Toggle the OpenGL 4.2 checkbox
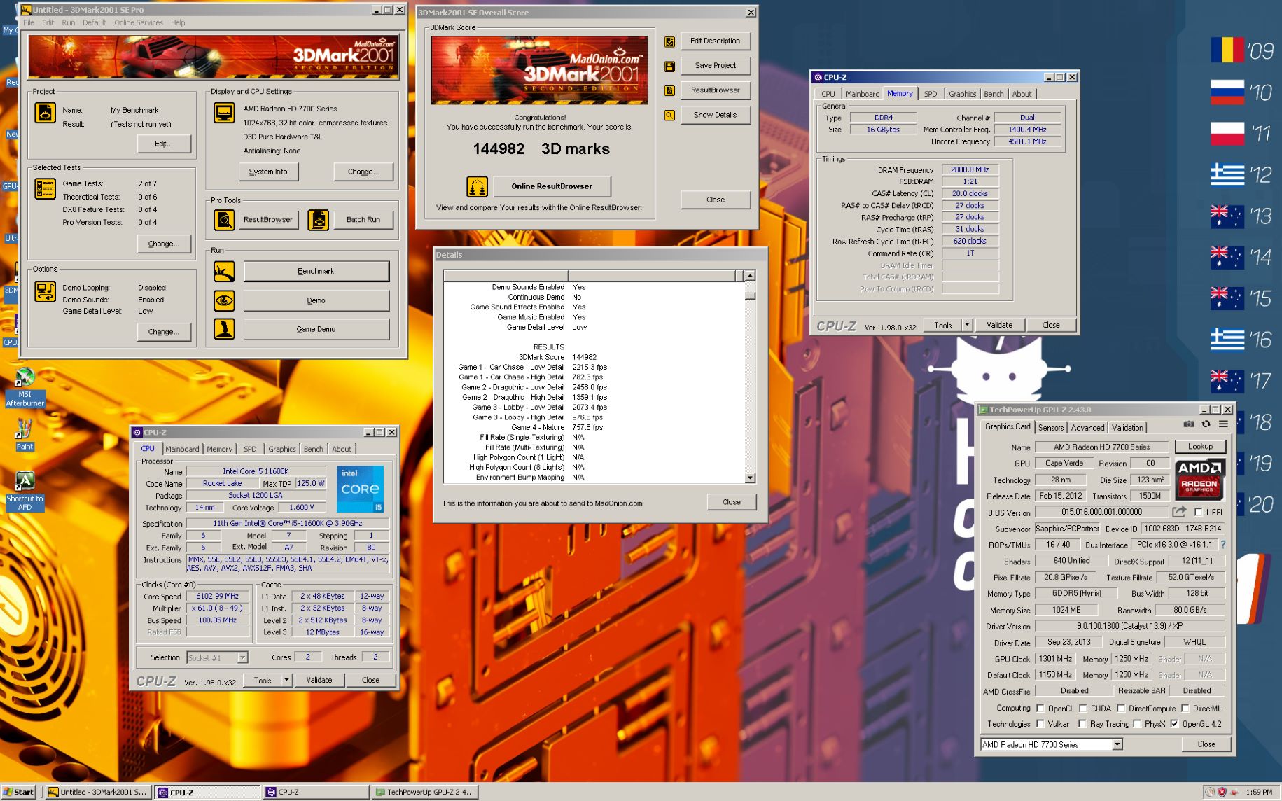1282x801 pixels. point(1175,724)
